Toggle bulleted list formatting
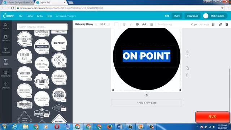 coord(151,24)
